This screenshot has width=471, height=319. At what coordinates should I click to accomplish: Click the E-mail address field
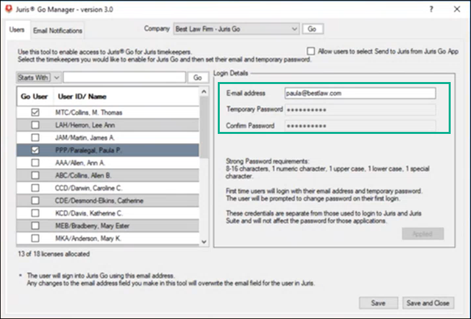359,93
